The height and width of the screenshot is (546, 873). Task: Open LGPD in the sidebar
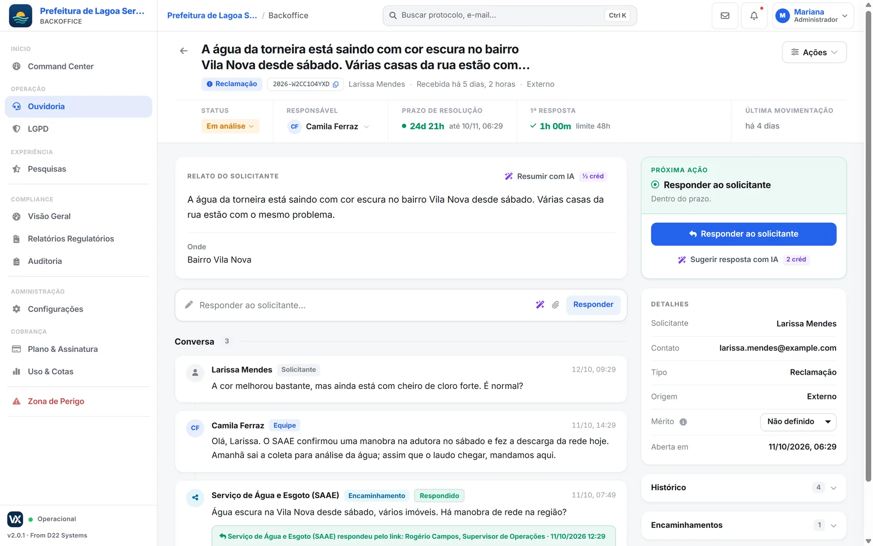tap(79, 129)
